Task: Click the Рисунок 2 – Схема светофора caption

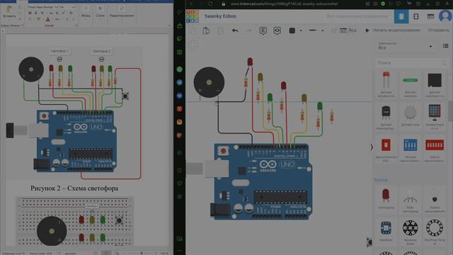Action: (x=74, y=188)
